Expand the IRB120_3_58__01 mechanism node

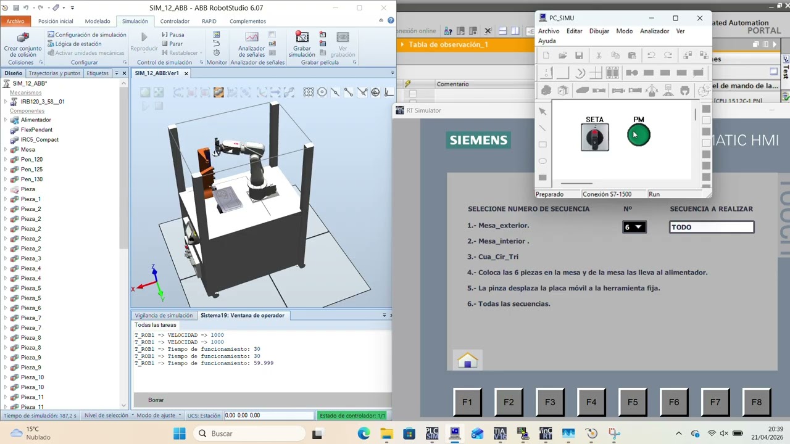click(6, 102)
